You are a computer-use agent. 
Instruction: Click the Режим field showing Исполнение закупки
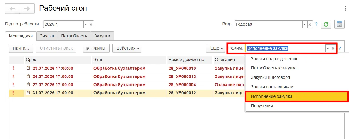pos(285,48)
